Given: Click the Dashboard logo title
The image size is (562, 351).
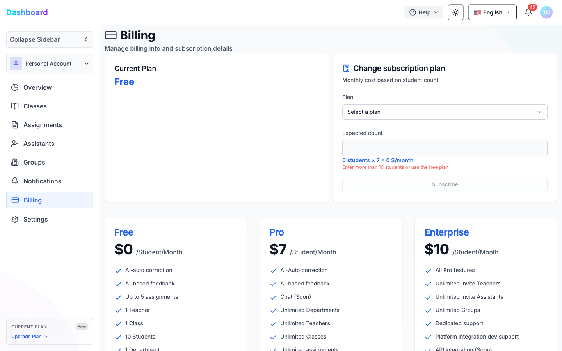Looking at the screenshot, I should click(27, 12).
